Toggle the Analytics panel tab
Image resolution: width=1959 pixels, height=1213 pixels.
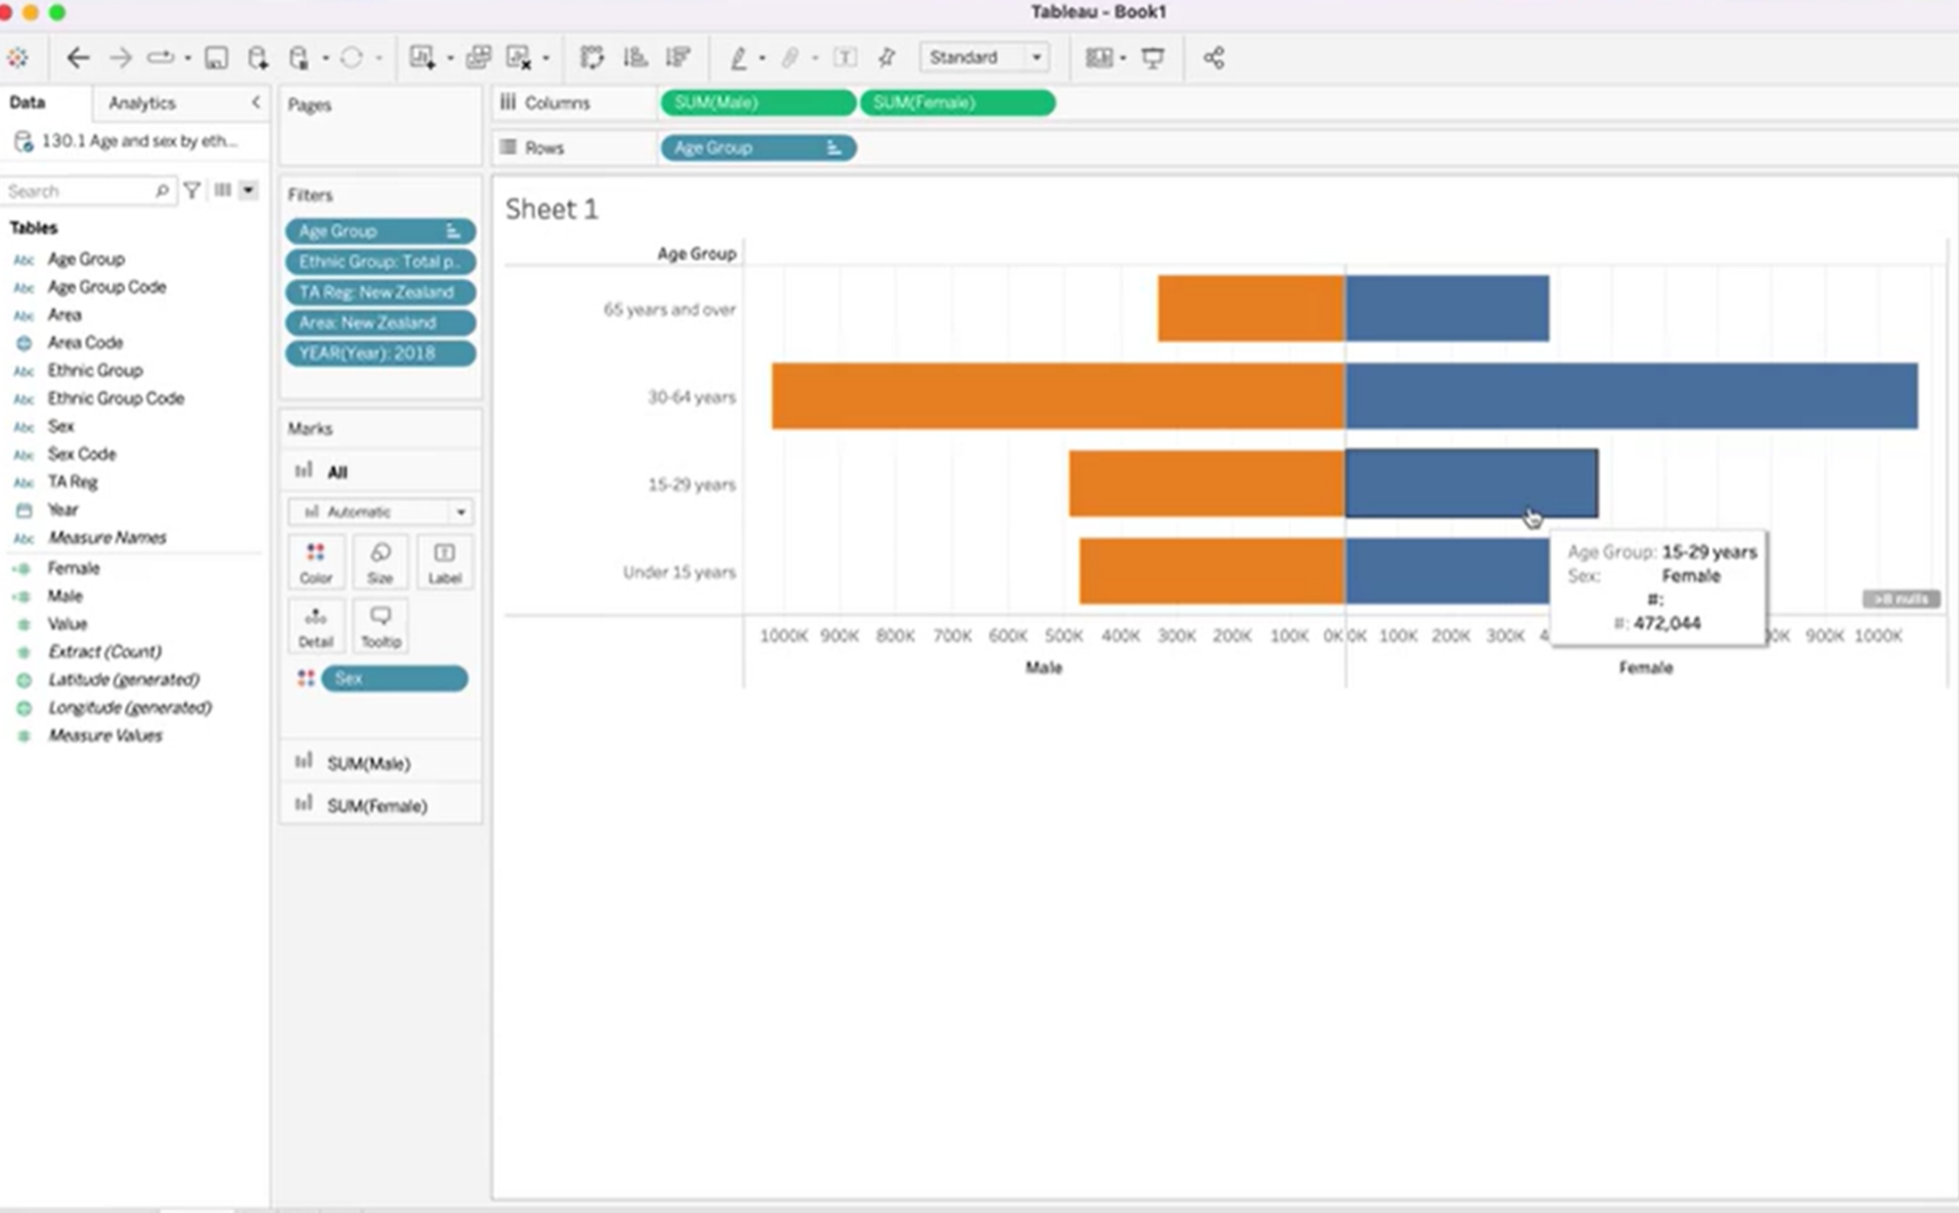(142, 102)
